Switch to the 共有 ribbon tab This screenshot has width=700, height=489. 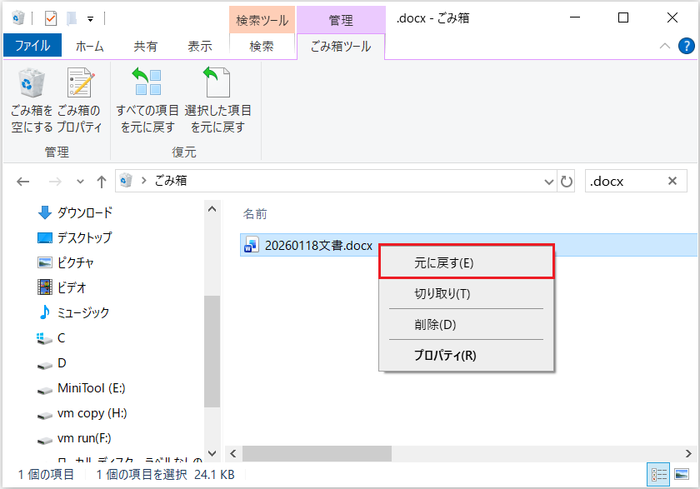[145, 46]
